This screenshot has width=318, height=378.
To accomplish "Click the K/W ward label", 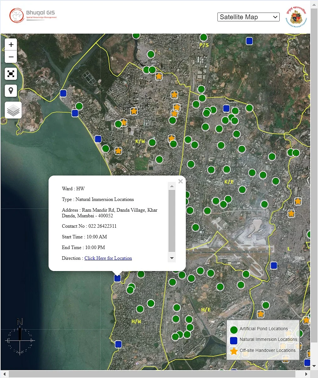I will click(140, 141).
